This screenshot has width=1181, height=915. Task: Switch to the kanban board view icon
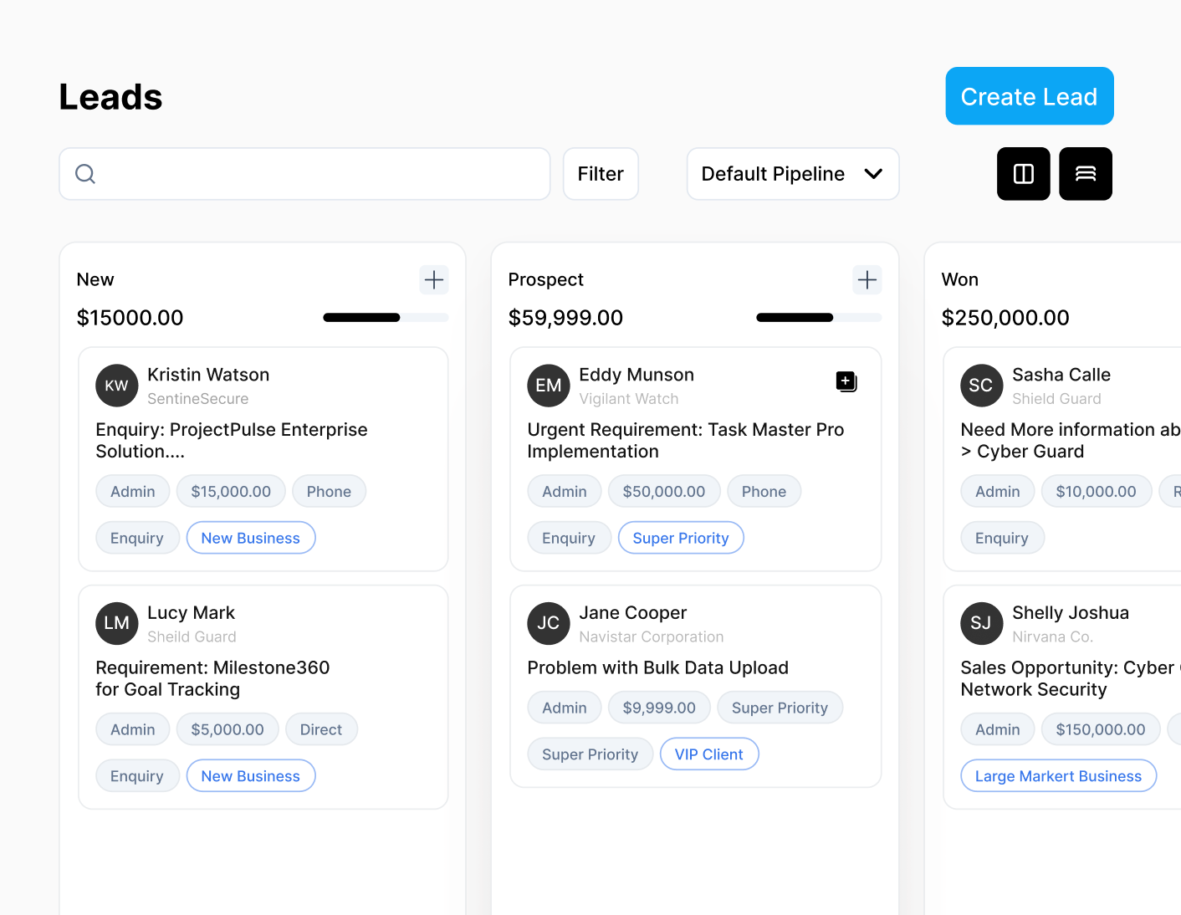click(1023, 174)
